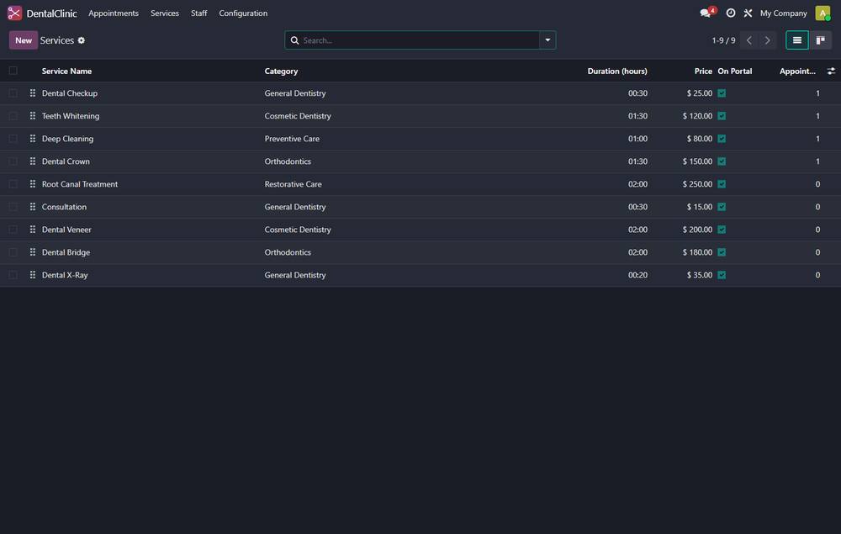Image resolution: width=841 pixels, height=534 pixels.
Task: Click the DentalClinic app logo icon
Action: (x=14, y=13)
